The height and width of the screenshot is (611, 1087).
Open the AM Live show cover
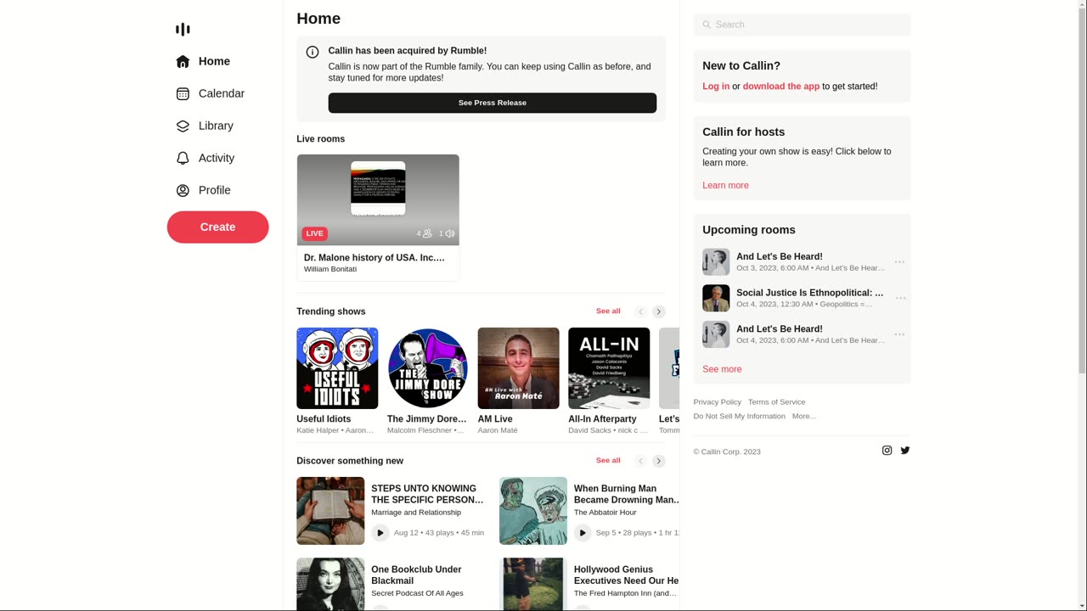point(519,368)
